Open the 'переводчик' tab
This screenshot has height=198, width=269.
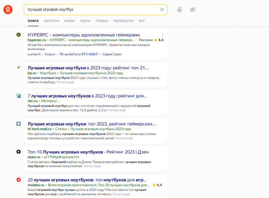pyautogui.click(x=123, y=21)
